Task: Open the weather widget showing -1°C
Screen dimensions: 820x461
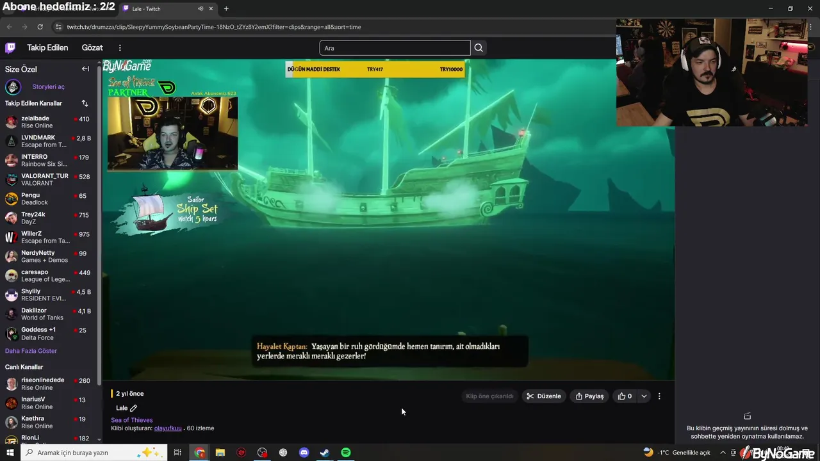Action: pos(676,453)
